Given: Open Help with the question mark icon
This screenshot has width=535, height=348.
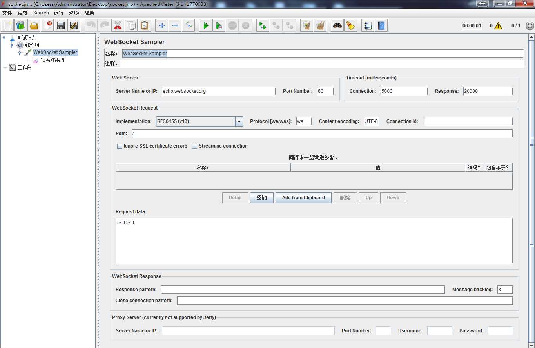Looking at the screenshot, I should (381, 26).
